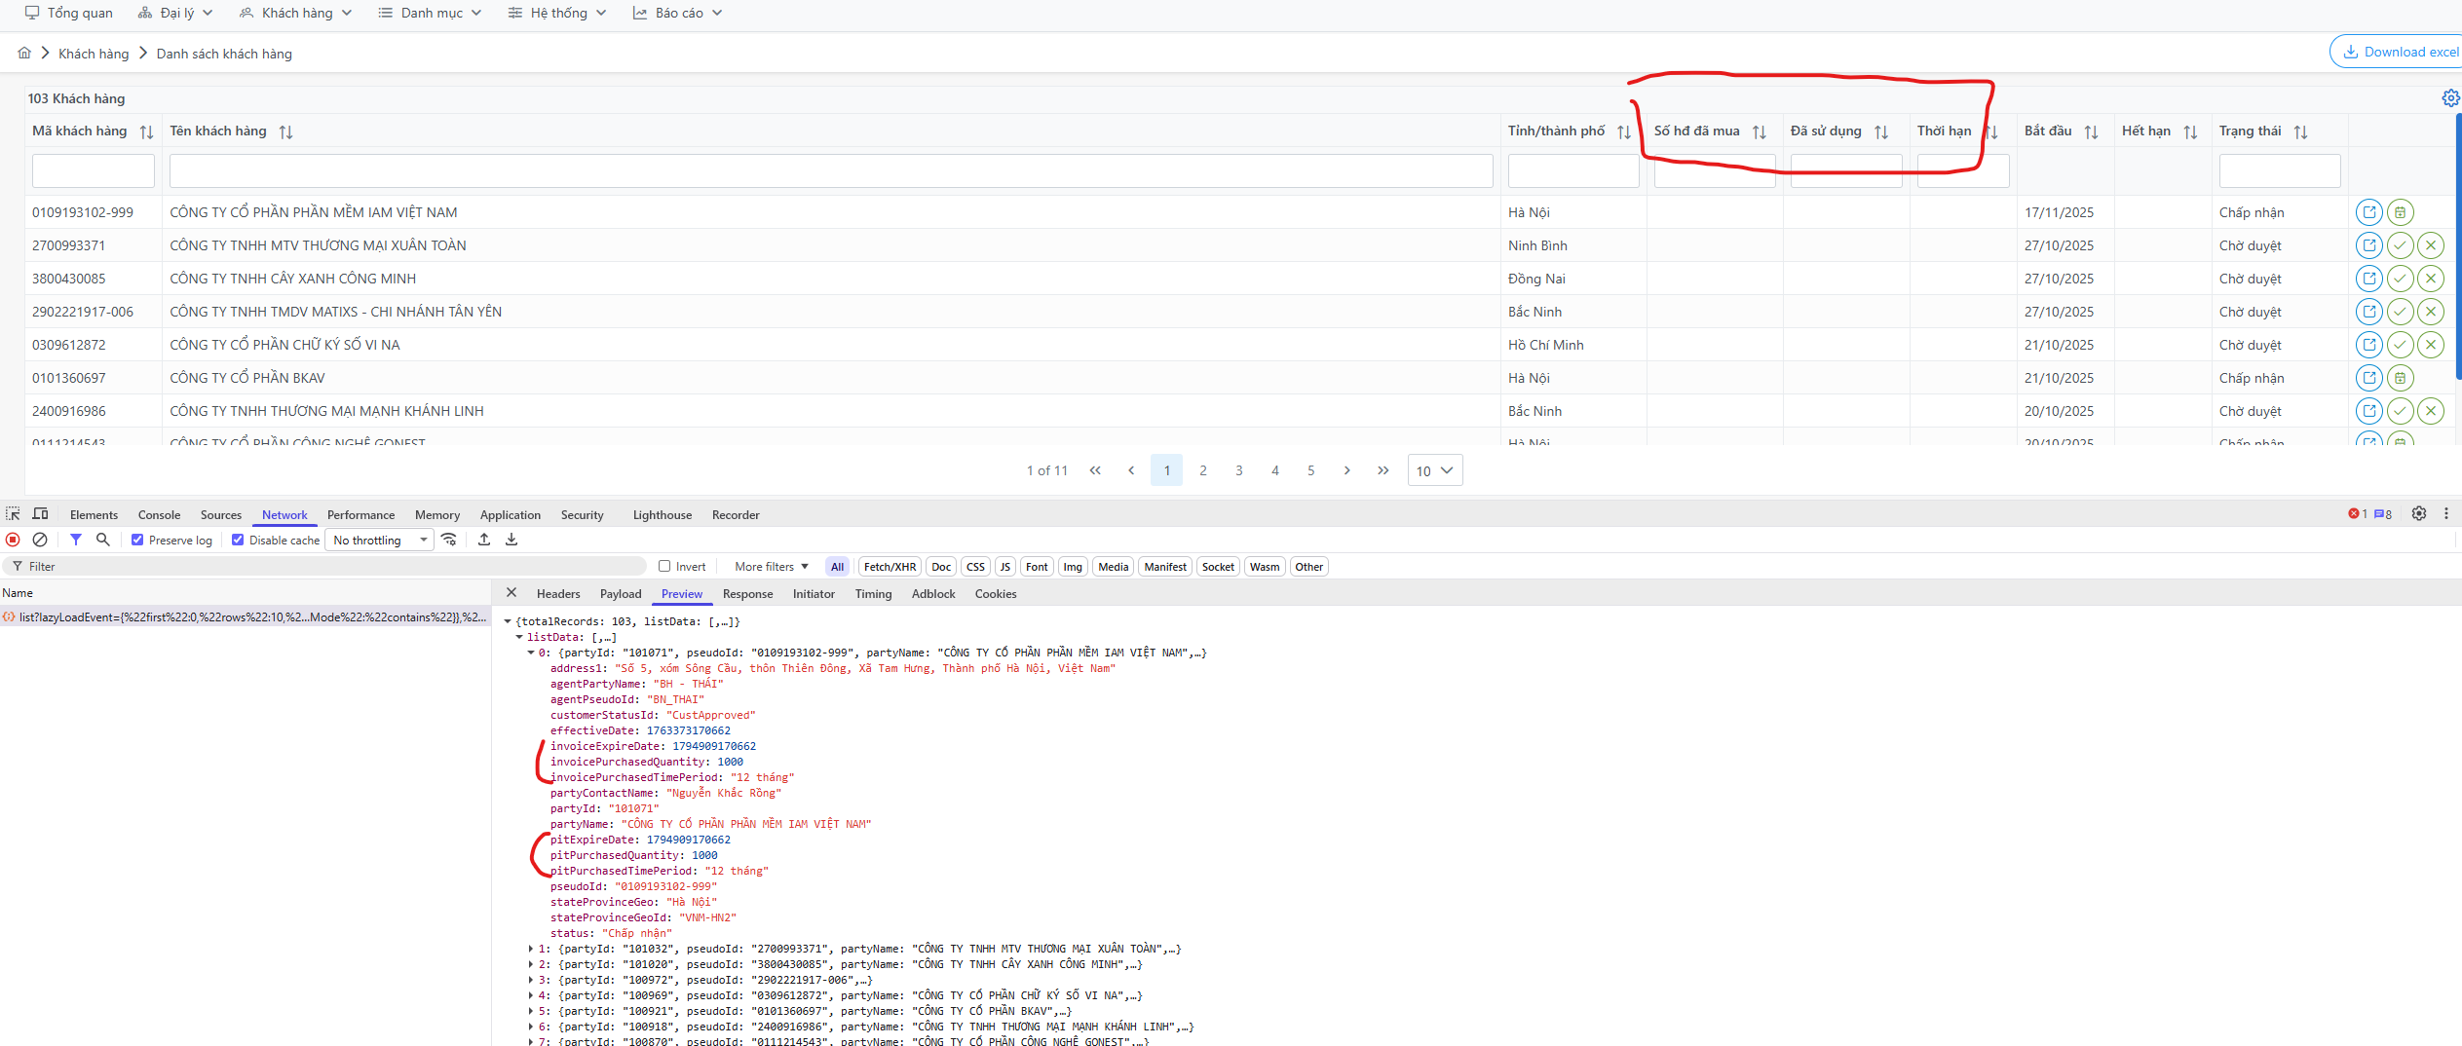2462x1046 pixels.
Task: Change rows per page dropdown
Action: pos(1435,470)
